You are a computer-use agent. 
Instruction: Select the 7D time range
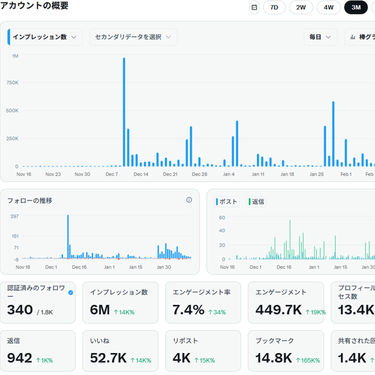pyautogui.click(x=274, y=7)
